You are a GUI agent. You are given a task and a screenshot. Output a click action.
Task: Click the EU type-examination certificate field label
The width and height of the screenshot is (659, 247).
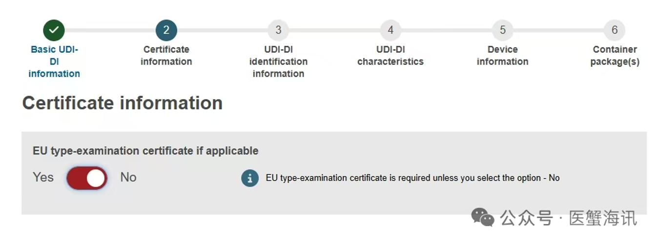coord(145,151)
